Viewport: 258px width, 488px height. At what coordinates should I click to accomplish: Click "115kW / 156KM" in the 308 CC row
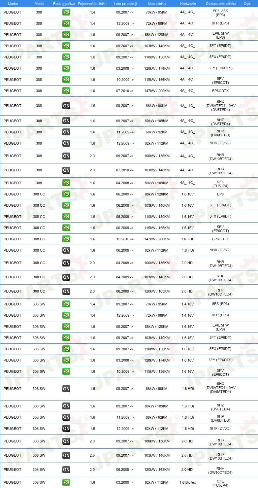157,228
